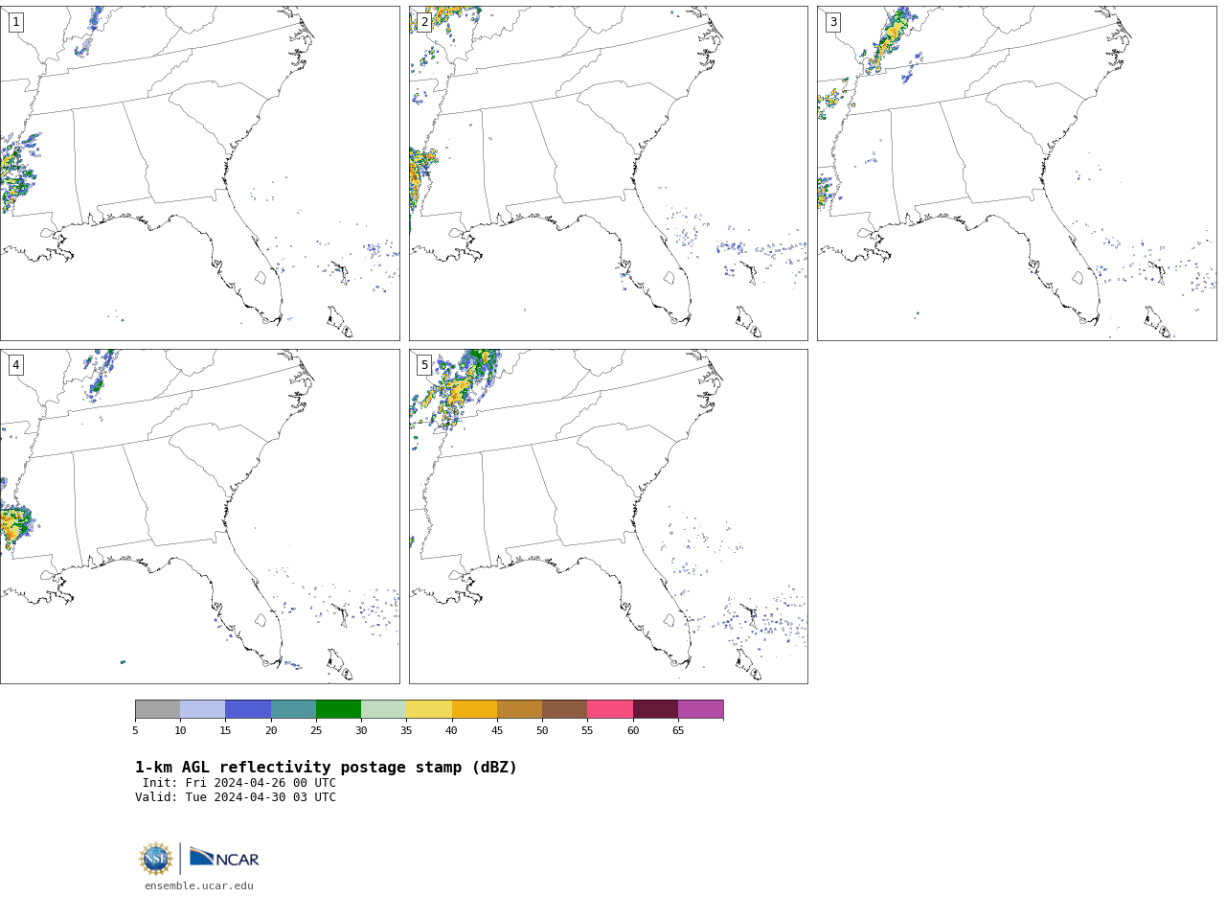Open ensemble member 1 reflectivity map
The width and height of the screenshot is (1226, 897).
[x=199, y=173]
